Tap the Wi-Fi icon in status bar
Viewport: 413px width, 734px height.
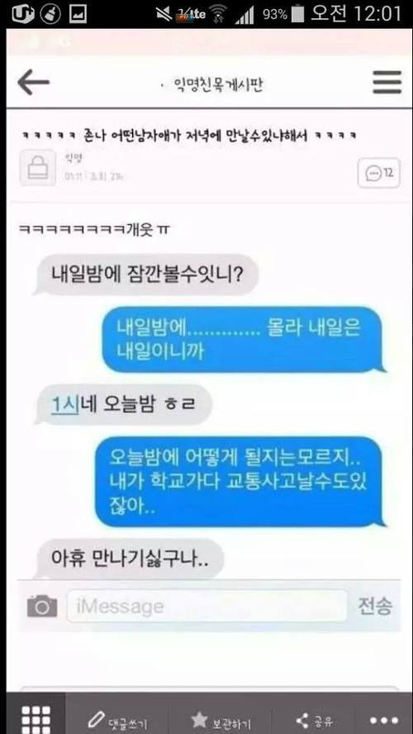tap(216, 15)
